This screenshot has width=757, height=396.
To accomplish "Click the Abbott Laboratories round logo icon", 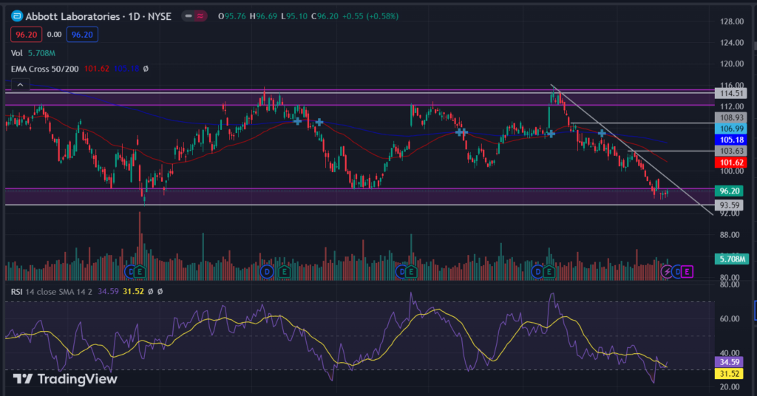I will tap(17, 16).
